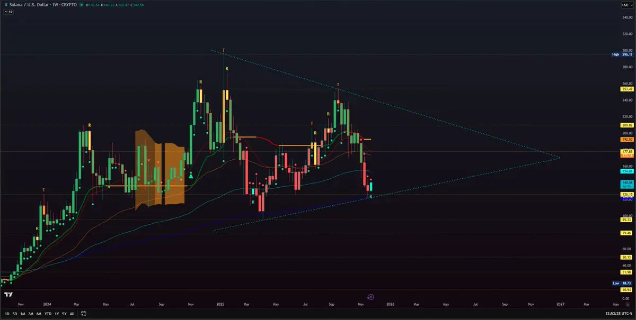The width and height of the screenshot is (636, 320).
Task: Click the 177.85 price level label
Action: [628, 151]
